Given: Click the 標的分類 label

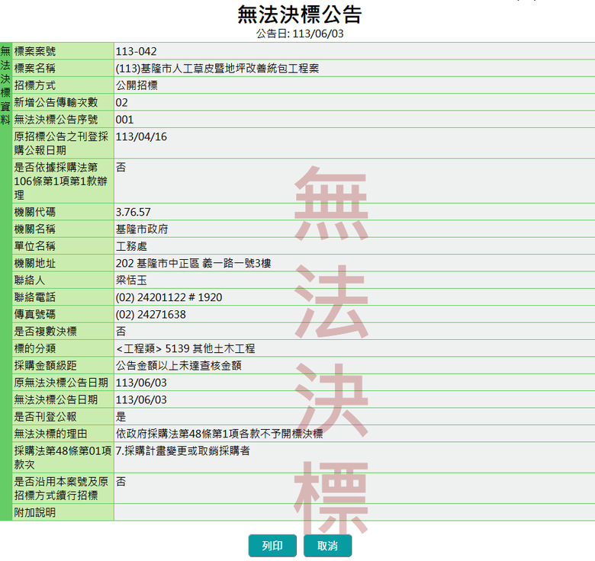Looking at the screenshot, I should pyautogui.click(x=35, y=348).
